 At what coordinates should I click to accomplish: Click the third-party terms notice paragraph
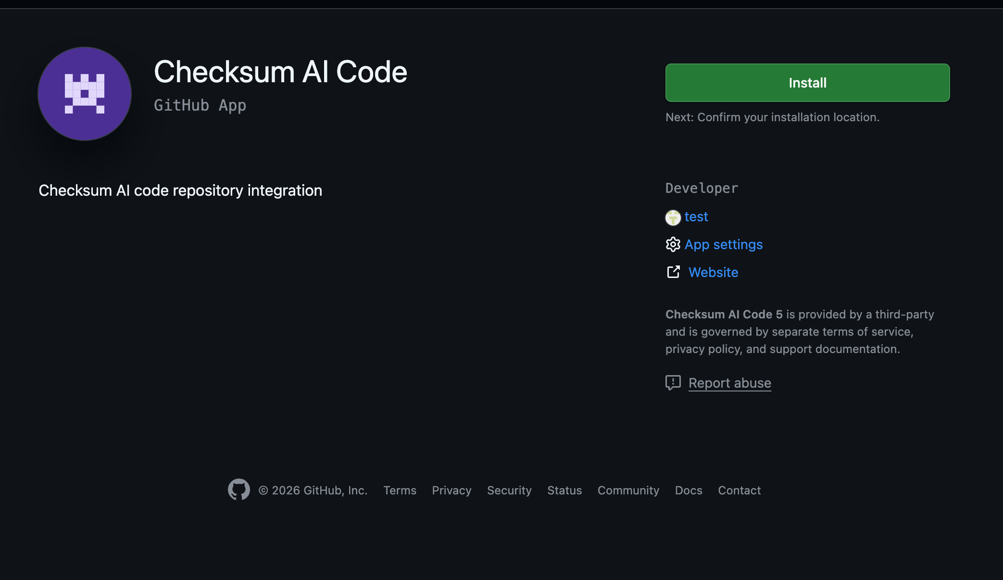pyautogui.click(x=800, y=332)
